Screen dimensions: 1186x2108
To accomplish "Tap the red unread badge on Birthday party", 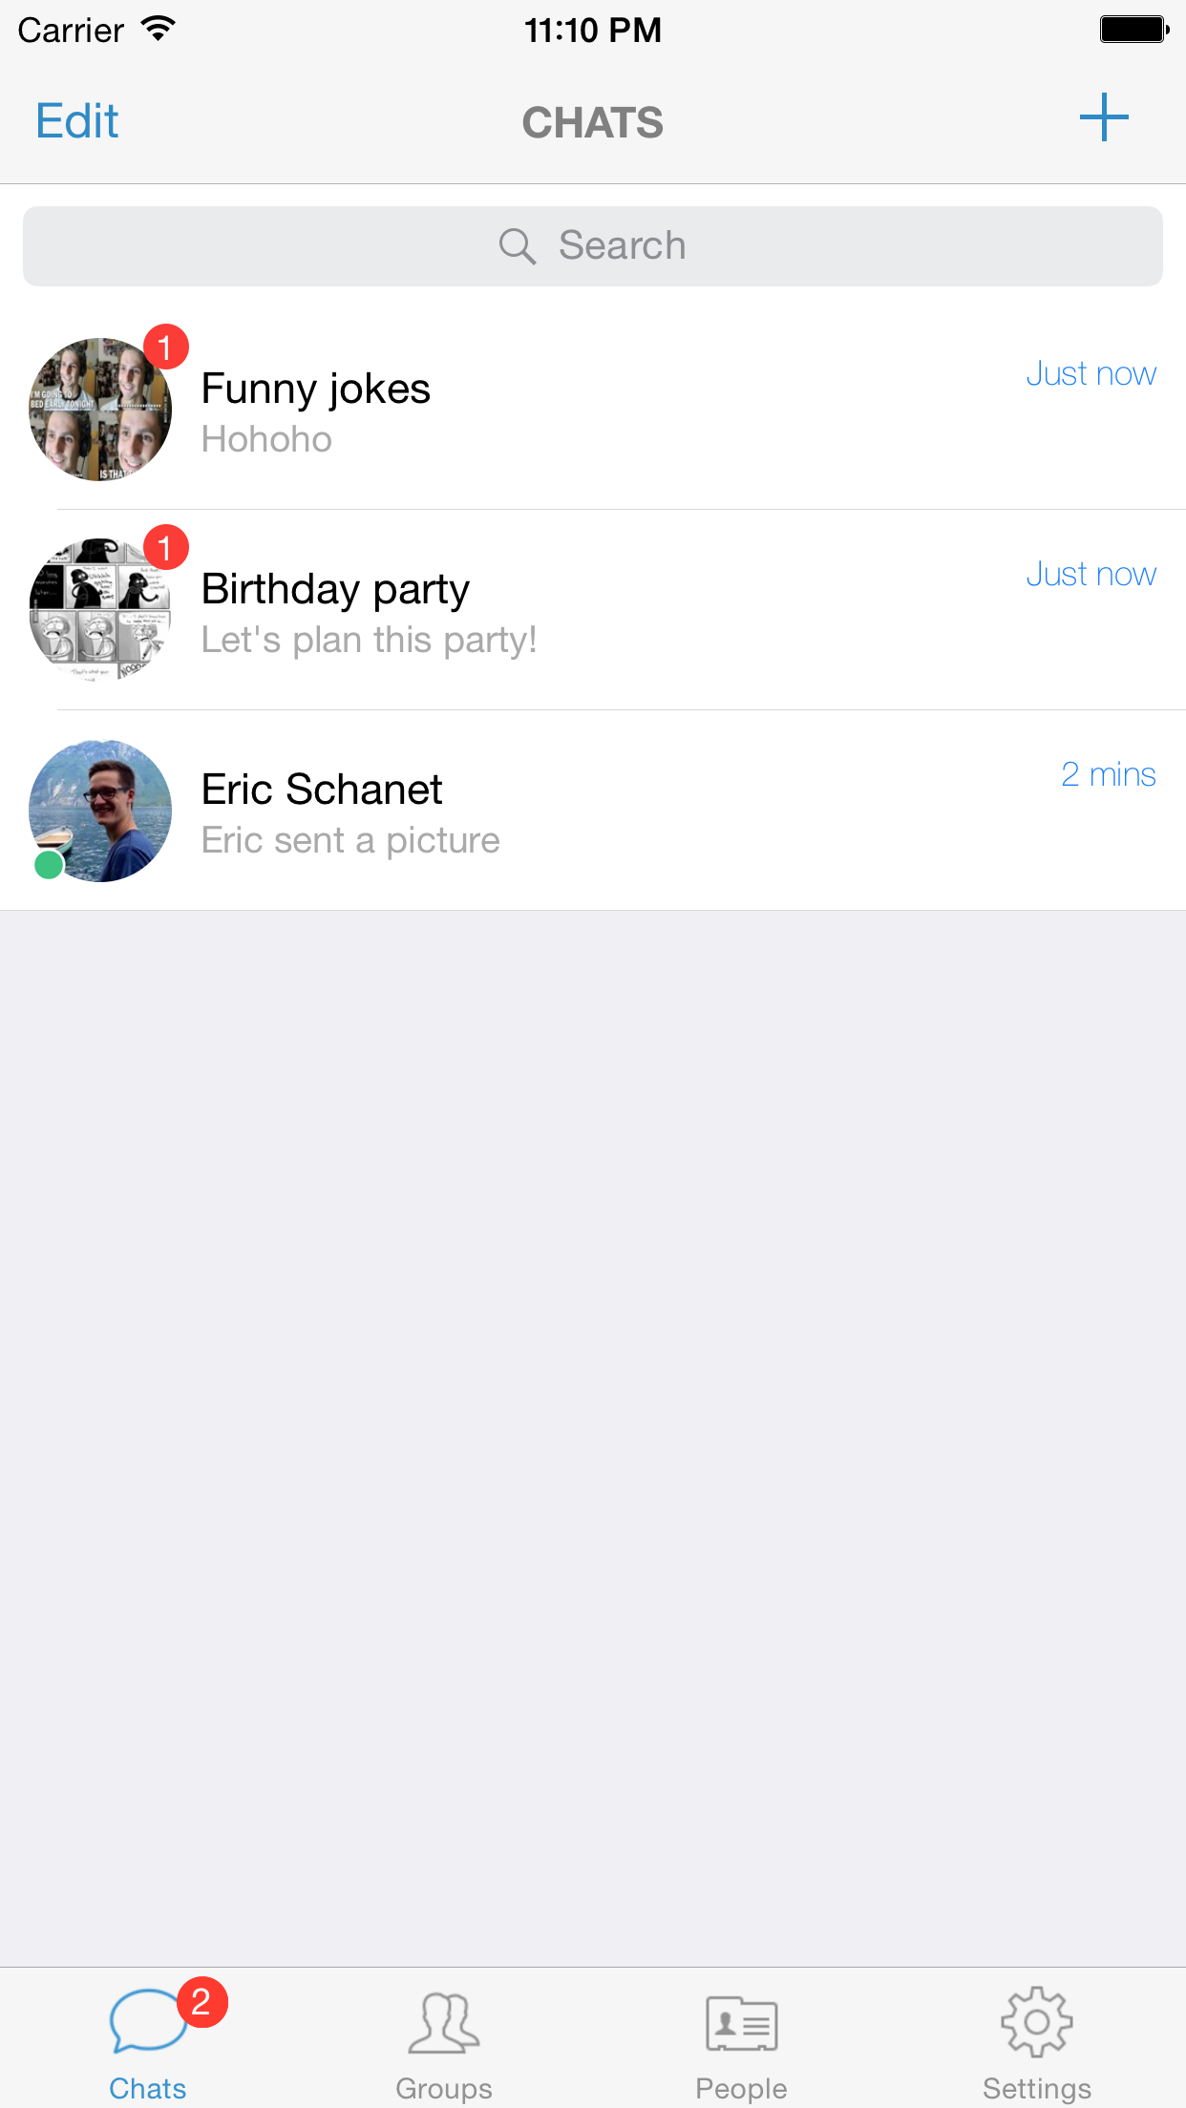I will coord(166,547).
